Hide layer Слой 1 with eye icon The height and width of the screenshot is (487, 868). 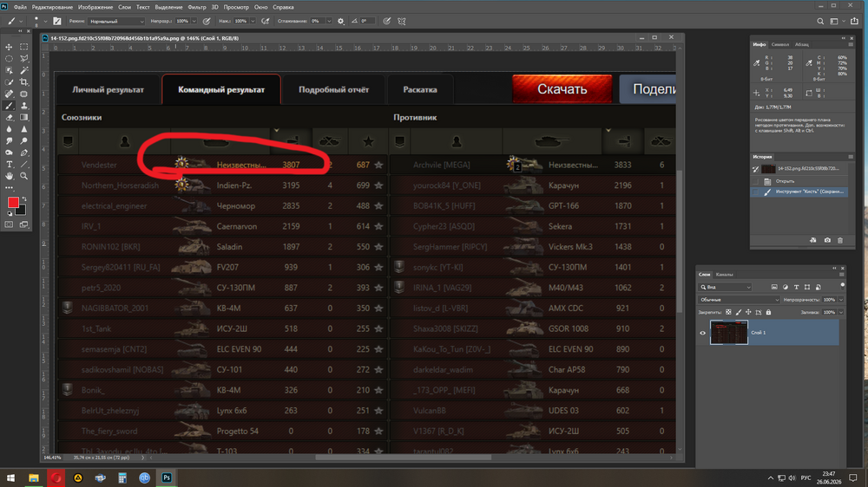(702, 333)
